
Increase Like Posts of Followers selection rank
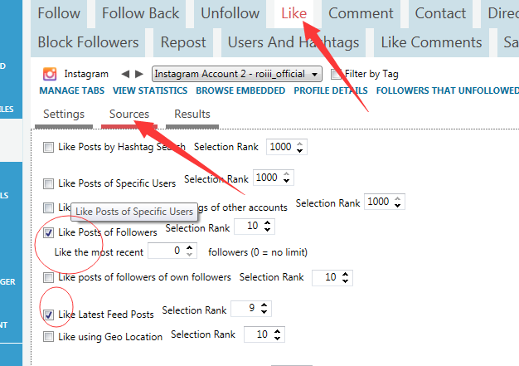[x=267, y=223]
